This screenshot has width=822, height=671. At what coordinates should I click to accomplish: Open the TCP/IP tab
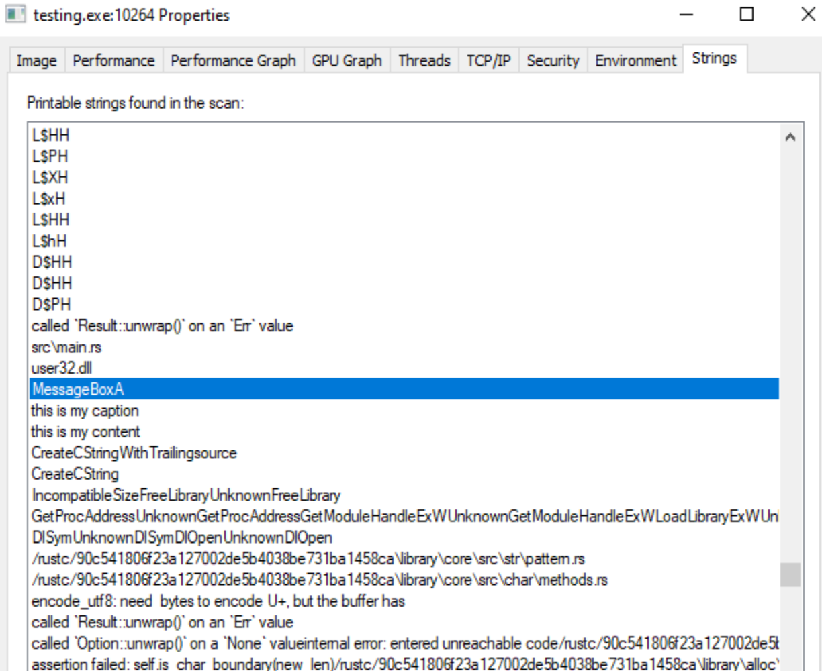click(488, 61)
